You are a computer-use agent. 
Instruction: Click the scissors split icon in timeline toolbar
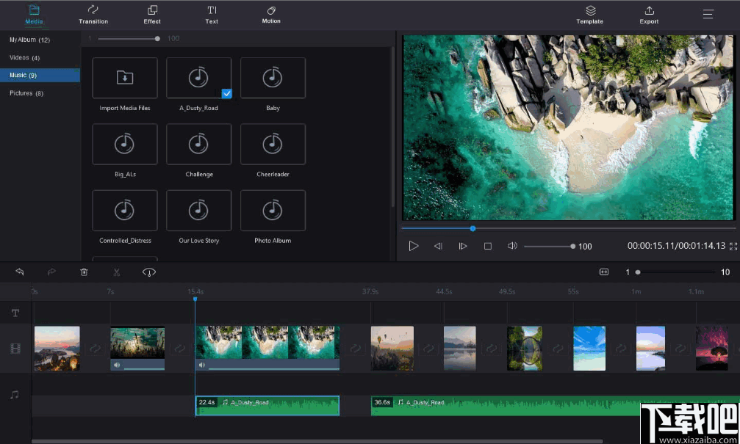(x=116, y=272)
